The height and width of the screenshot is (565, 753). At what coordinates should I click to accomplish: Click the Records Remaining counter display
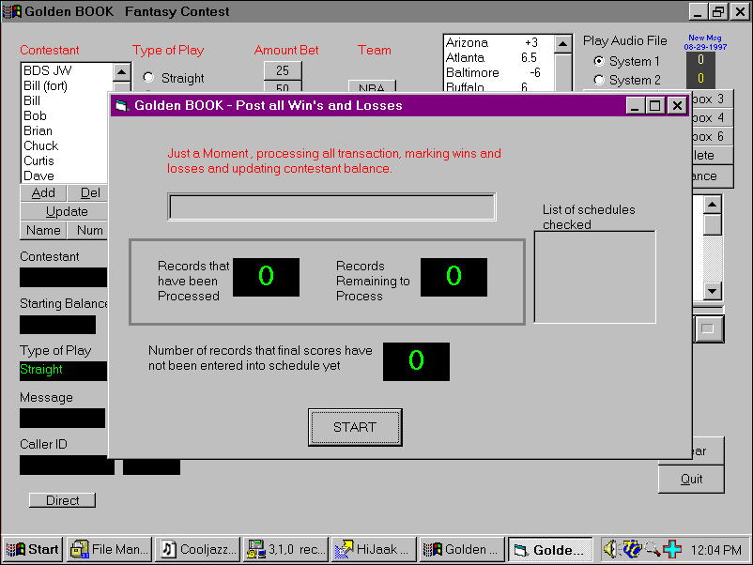tap(453, 277)
